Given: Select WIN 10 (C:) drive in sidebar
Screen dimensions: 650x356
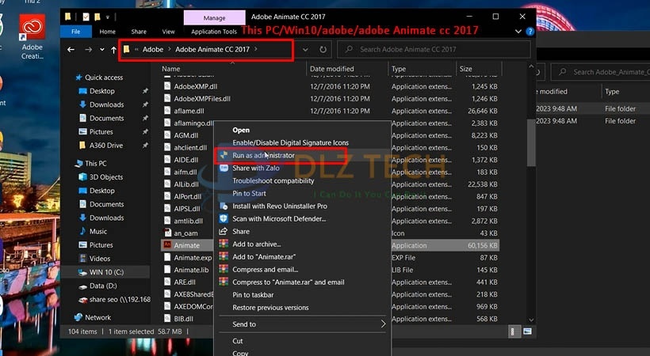Looking at the screenshot, I should (x=106, y=272).
